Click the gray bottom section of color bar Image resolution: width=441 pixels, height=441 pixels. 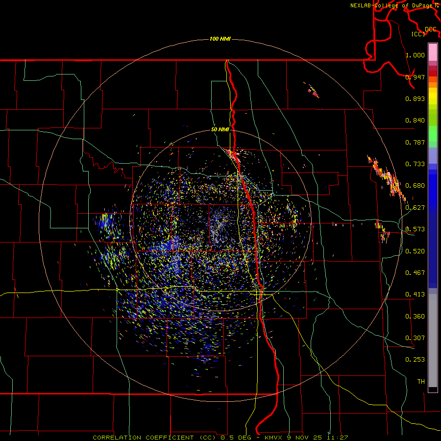pos(433,341)
